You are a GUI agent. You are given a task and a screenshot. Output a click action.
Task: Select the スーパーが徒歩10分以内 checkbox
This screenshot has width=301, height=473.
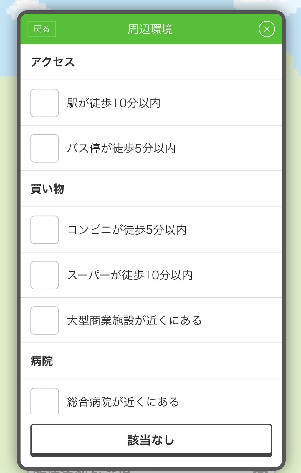point(44,275)
